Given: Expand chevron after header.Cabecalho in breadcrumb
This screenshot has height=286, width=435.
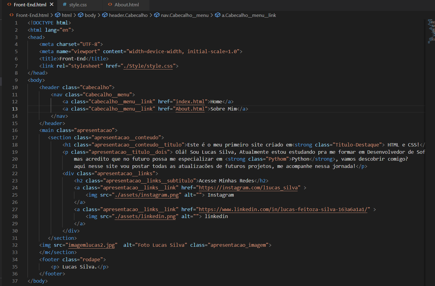Looking at the screenshot, I should [x=151, y=15].
